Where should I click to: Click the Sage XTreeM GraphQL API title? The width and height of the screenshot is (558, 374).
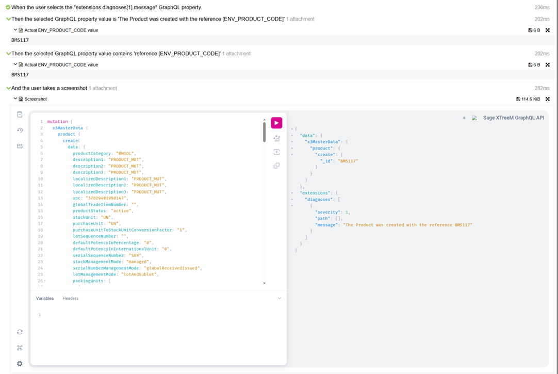coord(513,118)
